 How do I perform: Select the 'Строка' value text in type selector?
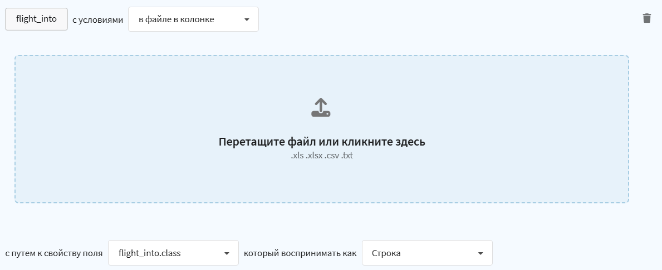tap(387, 253)
